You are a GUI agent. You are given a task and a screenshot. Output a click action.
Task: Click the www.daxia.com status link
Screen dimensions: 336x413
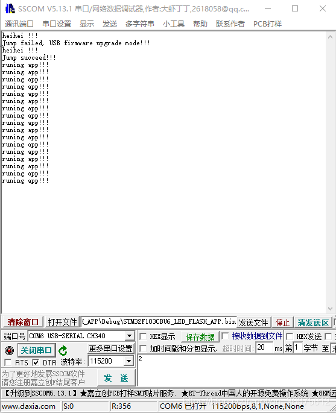coord(29,406)
